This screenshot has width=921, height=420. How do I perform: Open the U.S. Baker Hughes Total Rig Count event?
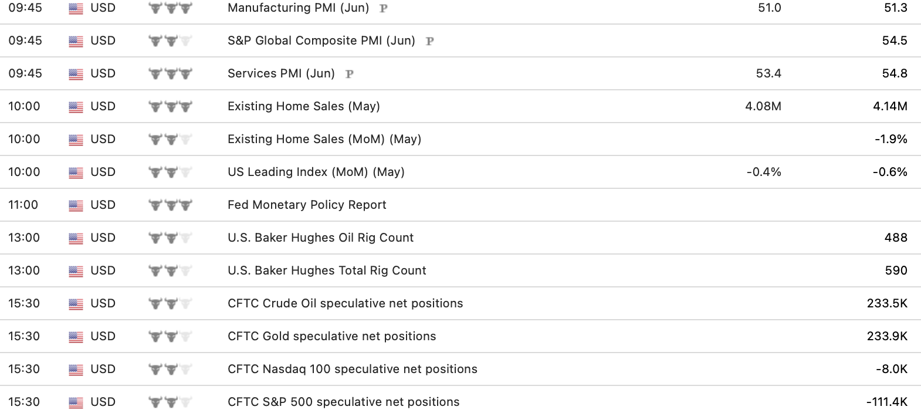coord(327,270)
